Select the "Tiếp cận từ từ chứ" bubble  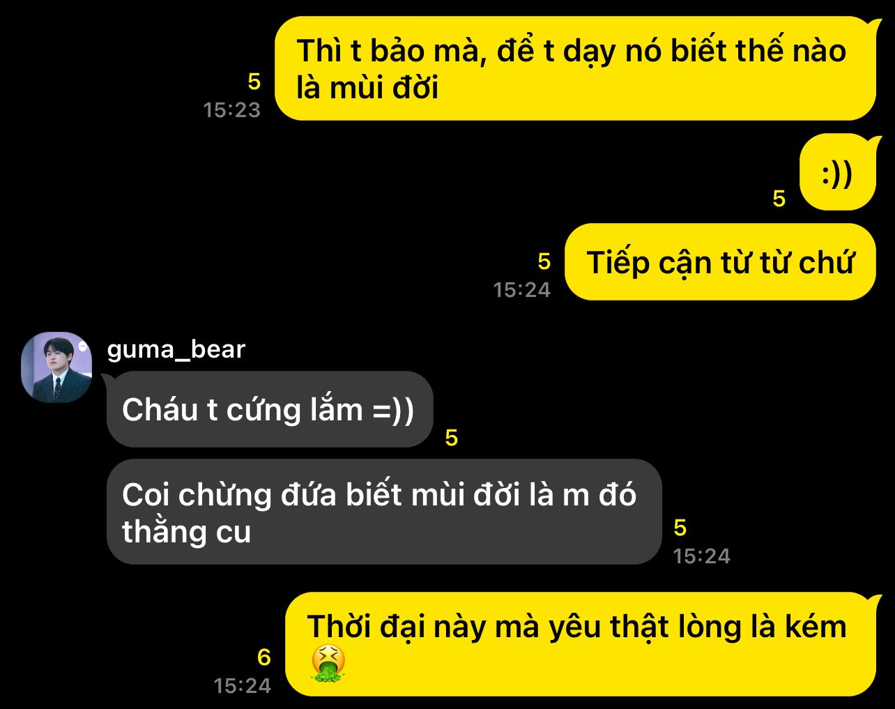[x=720, y=262]
